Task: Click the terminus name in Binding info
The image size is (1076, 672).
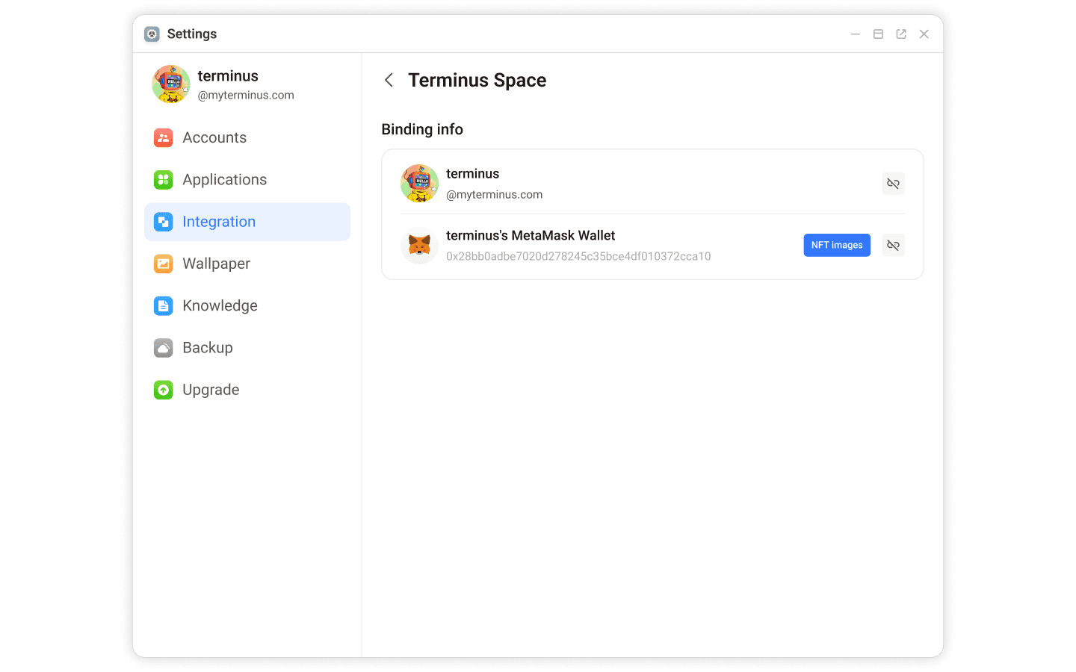Action: pos(473,173)
